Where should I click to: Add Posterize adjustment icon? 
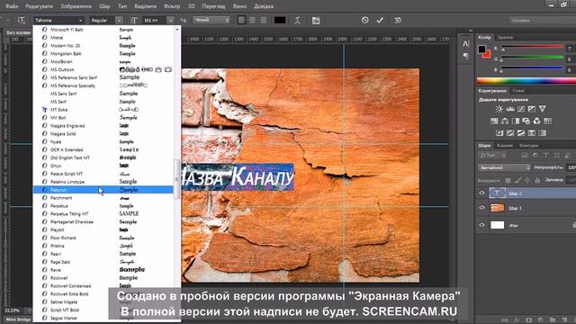510,133
